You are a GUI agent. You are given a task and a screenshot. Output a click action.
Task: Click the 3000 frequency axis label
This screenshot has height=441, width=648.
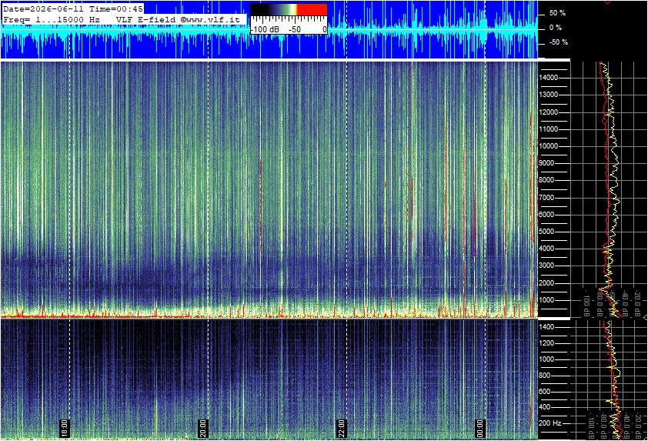546,266
